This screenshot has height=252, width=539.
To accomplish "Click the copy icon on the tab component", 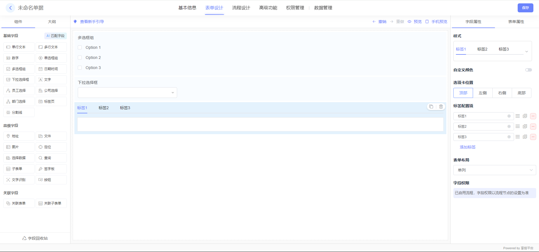I will coord(431,107).
